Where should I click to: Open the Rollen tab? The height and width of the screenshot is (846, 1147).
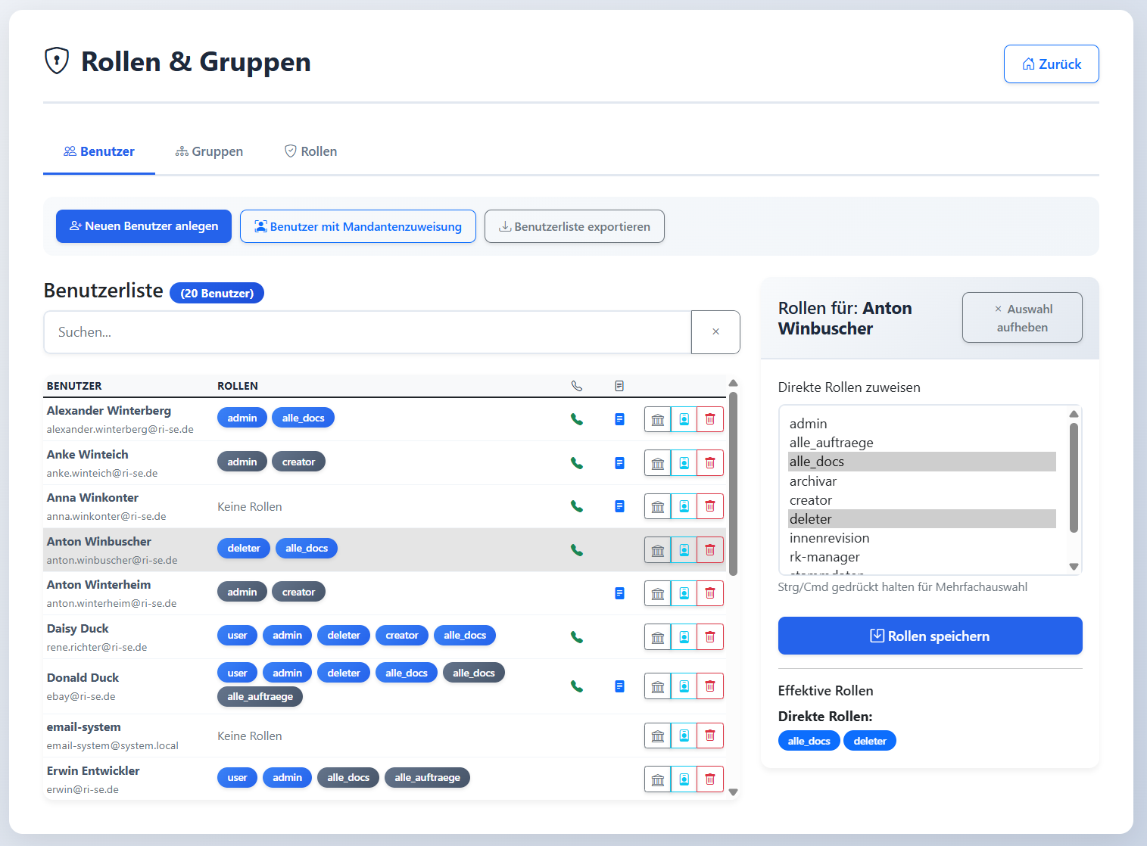tap(310, 151)
